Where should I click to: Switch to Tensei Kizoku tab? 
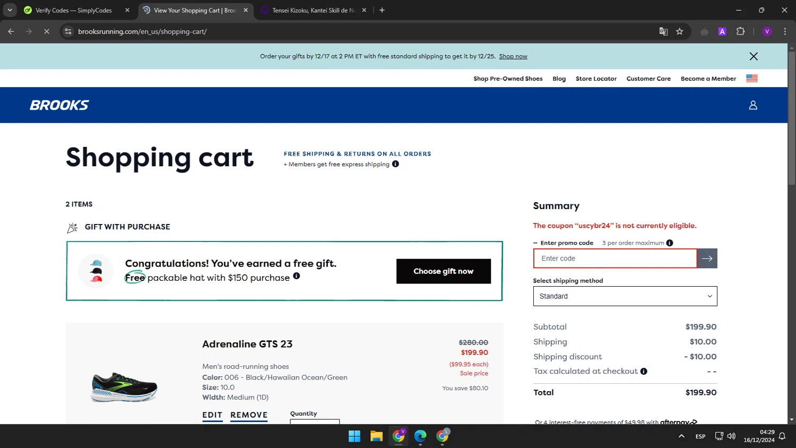tap(313, 10)
